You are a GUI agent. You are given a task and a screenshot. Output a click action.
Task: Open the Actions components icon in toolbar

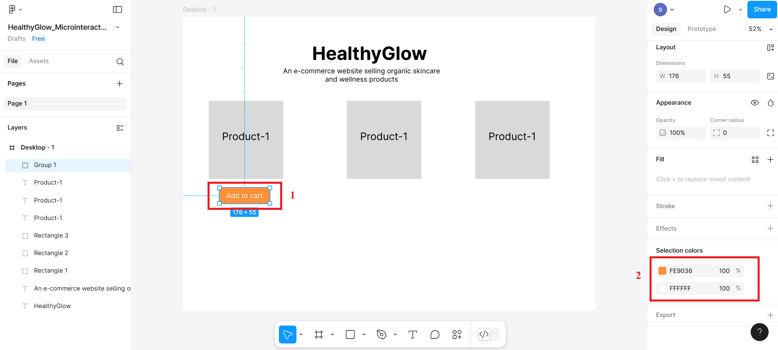pos(457,335)
